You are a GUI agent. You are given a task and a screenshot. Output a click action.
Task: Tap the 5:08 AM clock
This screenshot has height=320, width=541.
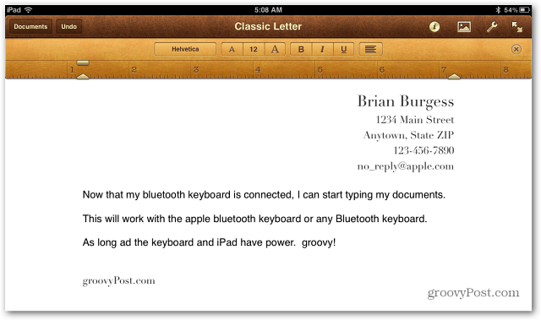[x=268, y=10]
